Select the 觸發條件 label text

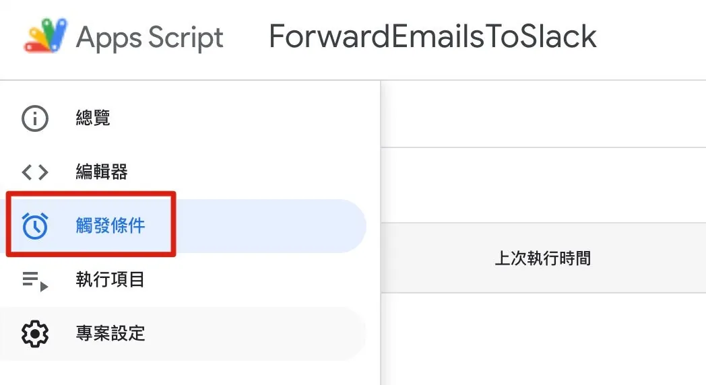110,225
